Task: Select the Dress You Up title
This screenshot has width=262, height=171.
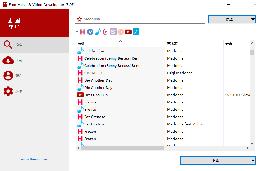Action: coord(96,95)
